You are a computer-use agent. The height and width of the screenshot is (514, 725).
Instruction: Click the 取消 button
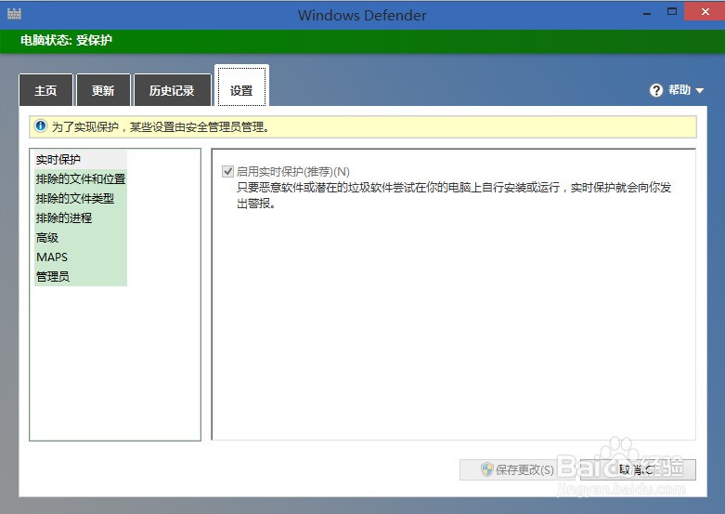coord(638,469)
